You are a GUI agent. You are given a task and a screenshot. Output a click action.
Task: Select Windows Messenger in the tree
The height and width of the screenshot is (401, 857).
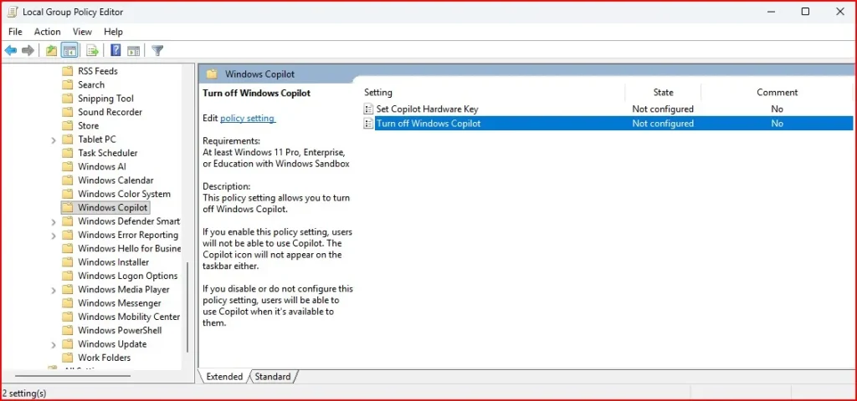(x=119, y=302)
